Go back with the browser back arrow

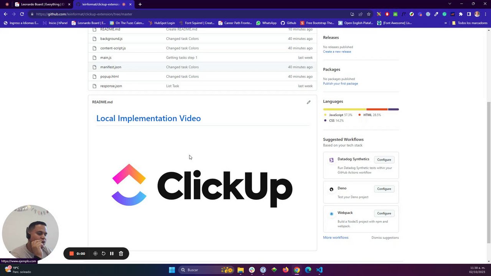click(x=5, y=14)
